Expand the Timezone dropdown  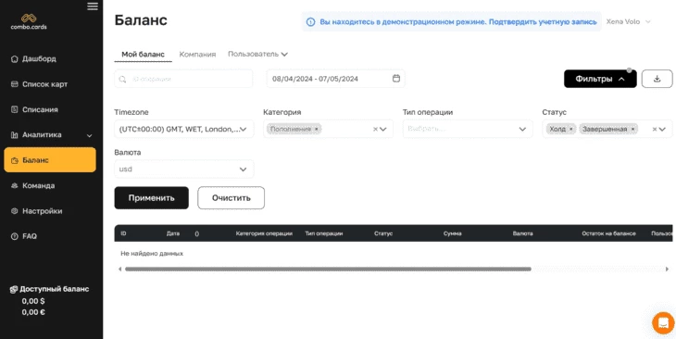tap(184, 129)
